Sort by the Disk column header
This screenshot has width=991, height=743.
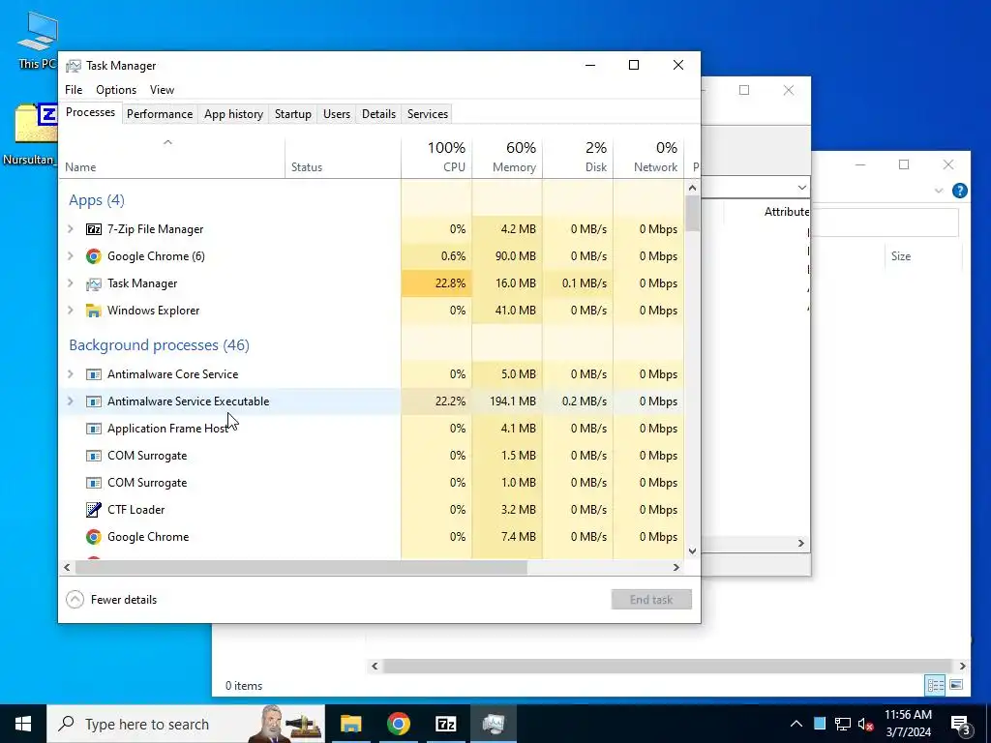pyautogui.click(x=578, y=157)
